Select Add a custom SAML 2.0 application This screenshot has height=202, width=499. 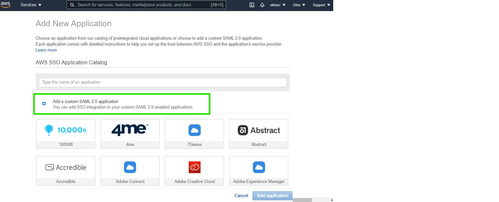121,104
